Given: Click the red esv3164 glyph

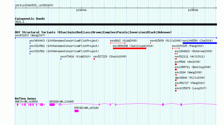Looking at the screenshot, I should 176,75.
